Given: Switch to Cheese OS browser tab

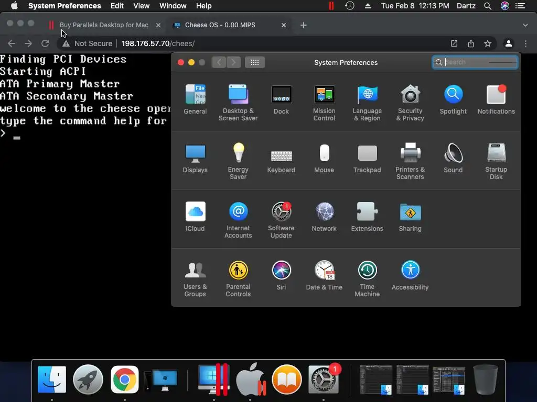Looking at the screenshot, I should (x=220, y=25).
